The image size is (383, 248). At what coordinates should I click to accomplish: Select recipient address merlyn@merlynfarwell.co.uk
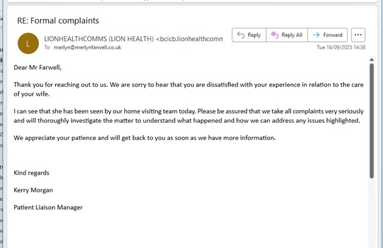click(x=91, y=48)
